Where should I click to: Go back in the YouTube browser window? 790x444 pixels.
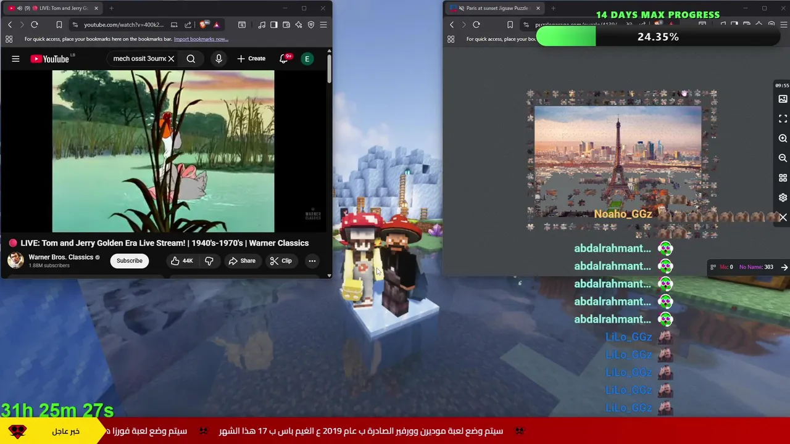coord(10,25)
